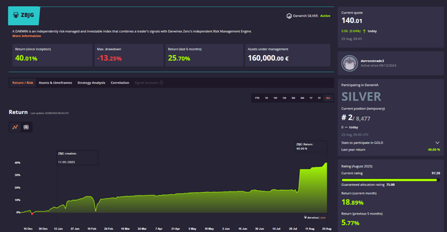
Task: Select the ALL time range
Action: pos(328,98)
